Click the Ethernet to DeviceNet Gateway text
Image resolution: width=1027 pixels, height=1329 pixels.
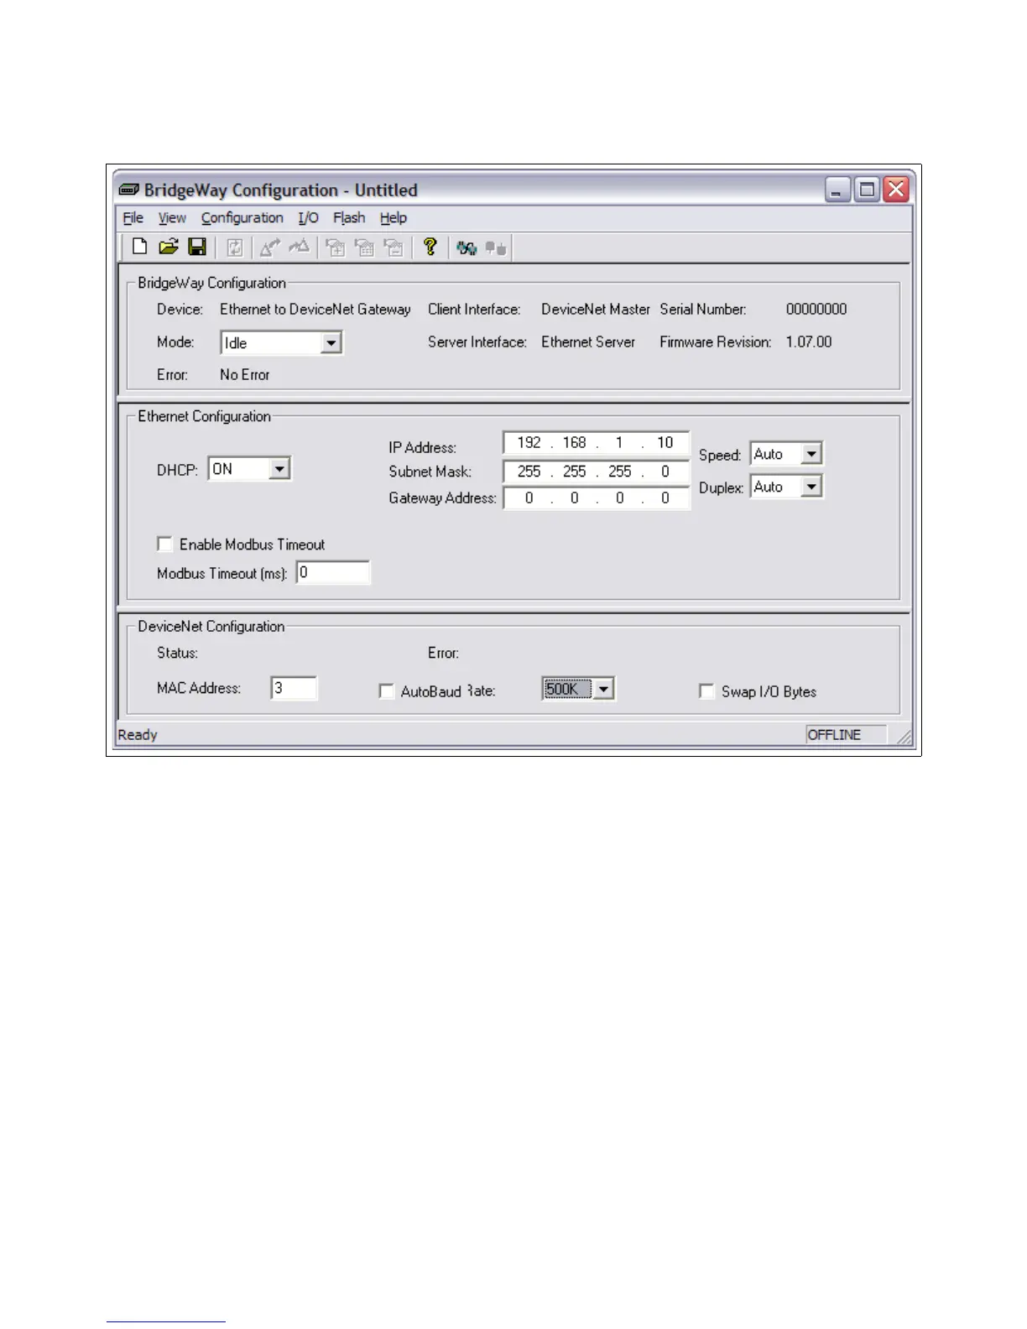(x=315, y=309)
